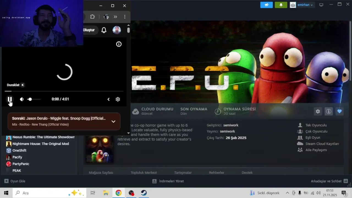352x198 pixels.
Task: Expand the next-up Jason Derulo playlist panel
Action: click(x=113, y=121)
